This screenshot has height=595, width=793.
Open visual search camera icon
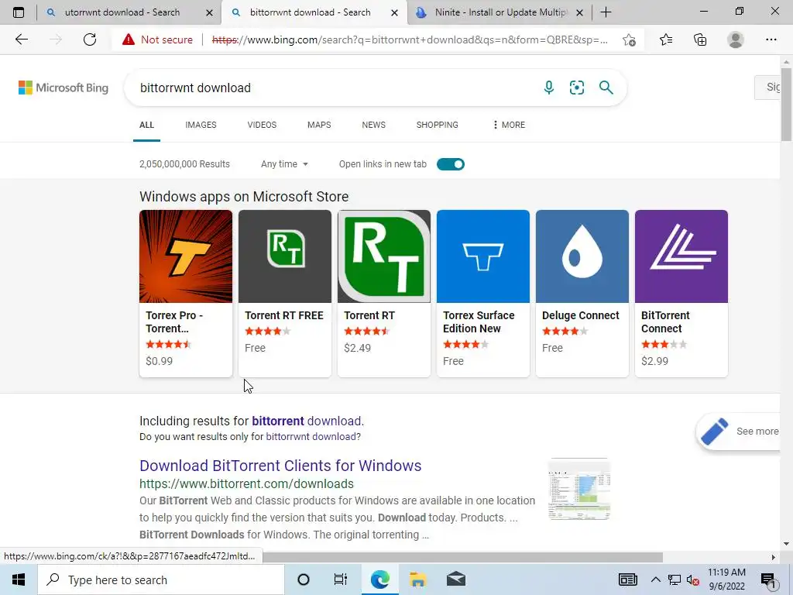click(x=576, y=88)
